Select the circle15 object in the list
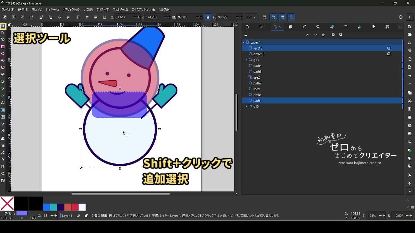415x233 pixels. pos(258,54)
